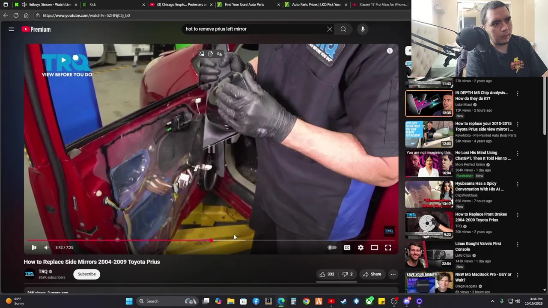
Task: Open Steam from taskbar
Action: (343, 301)
